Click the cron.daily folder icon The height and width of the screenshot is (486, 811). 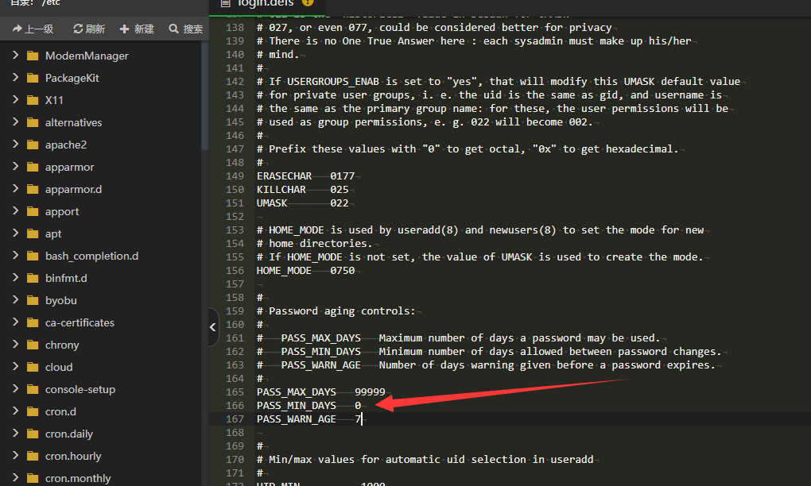point(33,434)
